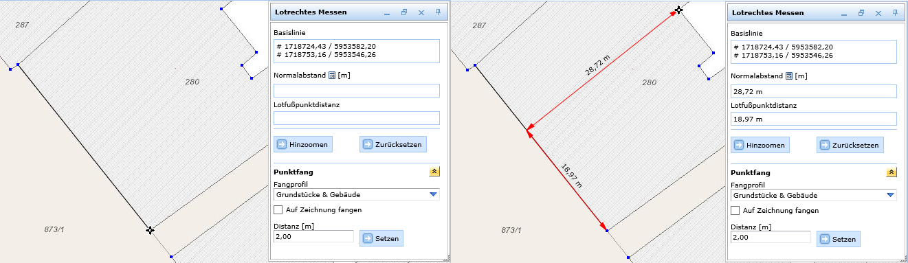The height and width of the screenshot is (263, 908).
Task: Click Zurücksetzen in the panel showing 28,72 m
Action: (x=850, y=145)
